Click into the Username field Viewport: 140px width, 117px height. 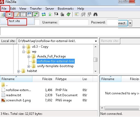pos(74,22)
